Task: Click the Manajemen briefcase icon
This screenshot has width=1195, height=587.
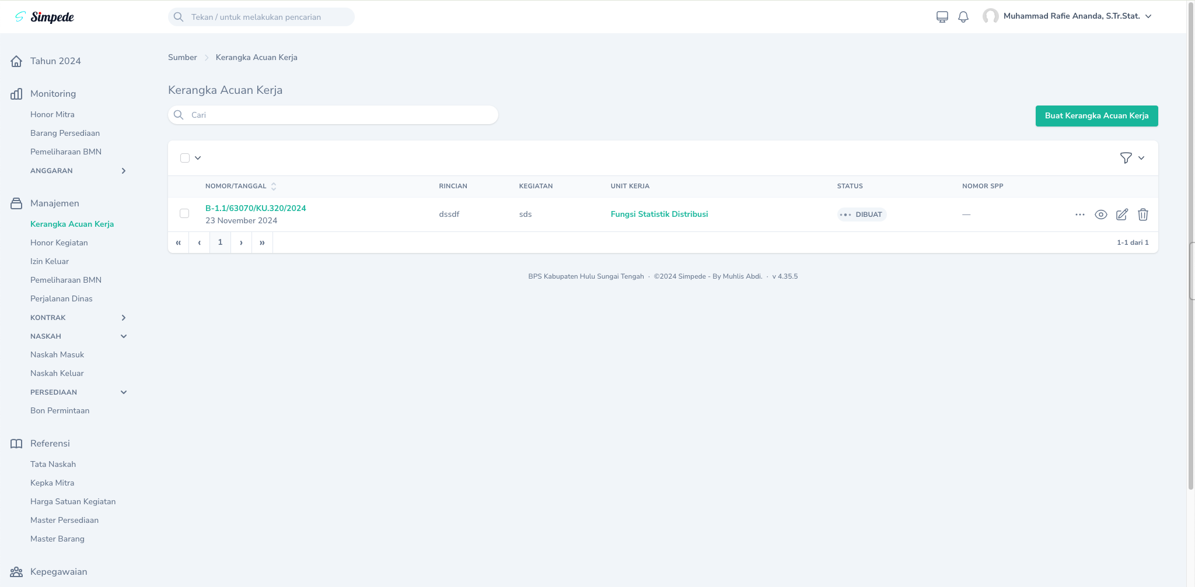Action: coord(16,203)
